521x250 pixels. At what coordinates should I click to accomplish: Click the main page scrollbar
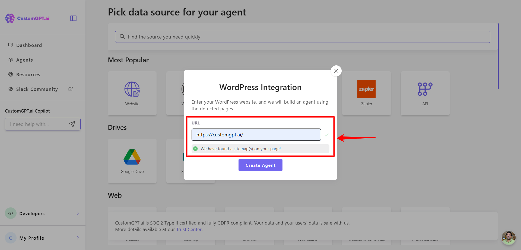[498, 56]
